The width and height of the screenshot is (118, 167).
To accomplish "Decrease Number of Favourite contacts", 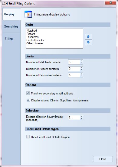I will pyautogui.click(x=81, y=76).
